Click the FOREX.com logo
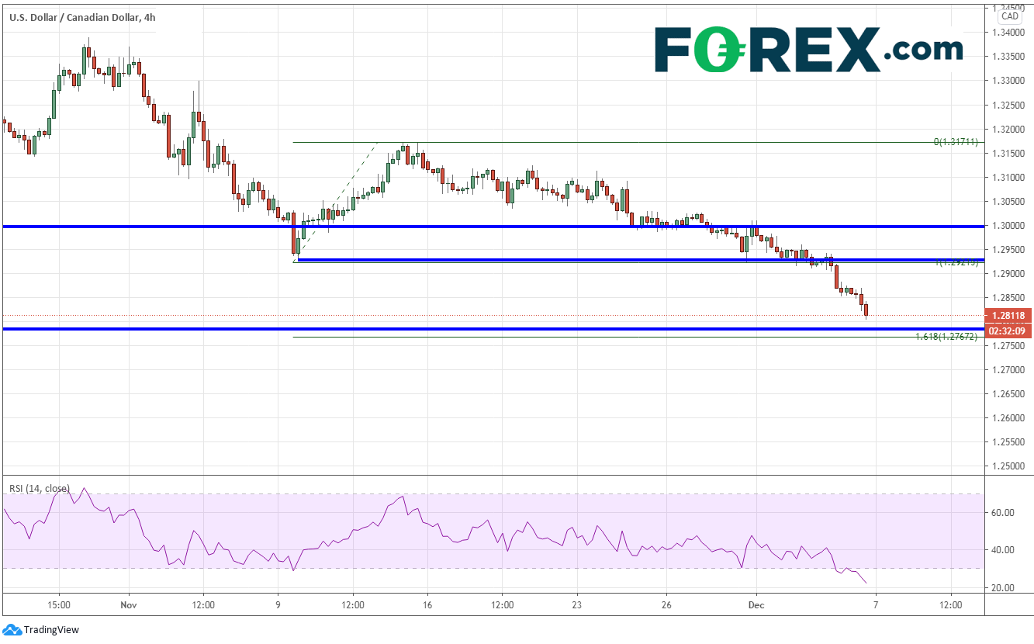1034x644 pixels. coord(808,50)
